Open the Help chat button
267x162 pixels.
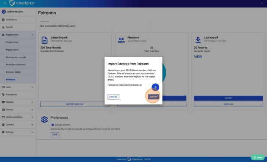click(257, 157)
